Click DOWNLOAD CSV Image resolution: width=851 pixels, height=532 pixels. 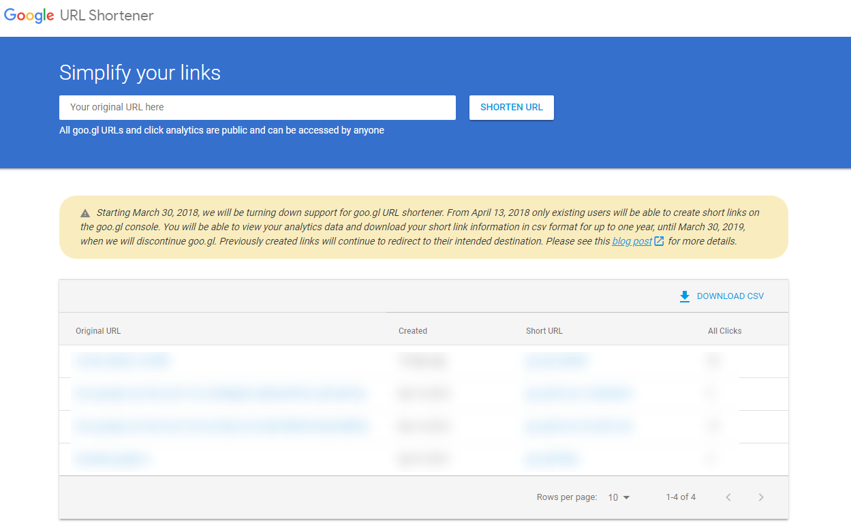point(730,296)
